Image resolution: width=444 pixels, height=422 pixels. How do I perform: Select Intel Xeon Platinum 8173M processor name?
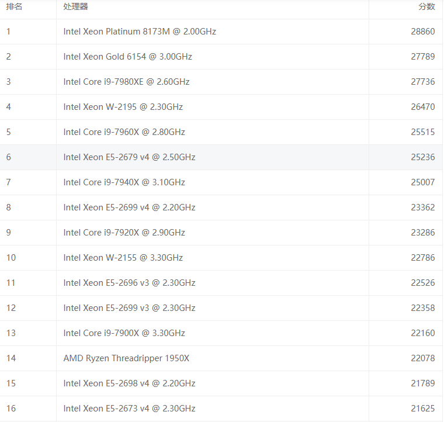coord(140,32)
